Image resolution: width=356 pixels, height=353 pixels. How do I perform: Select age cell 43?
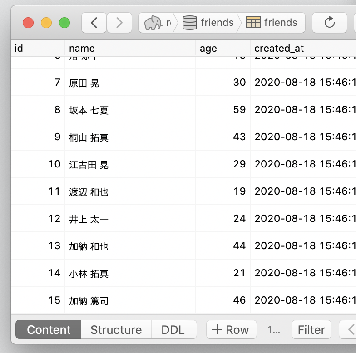coord(223,137)
